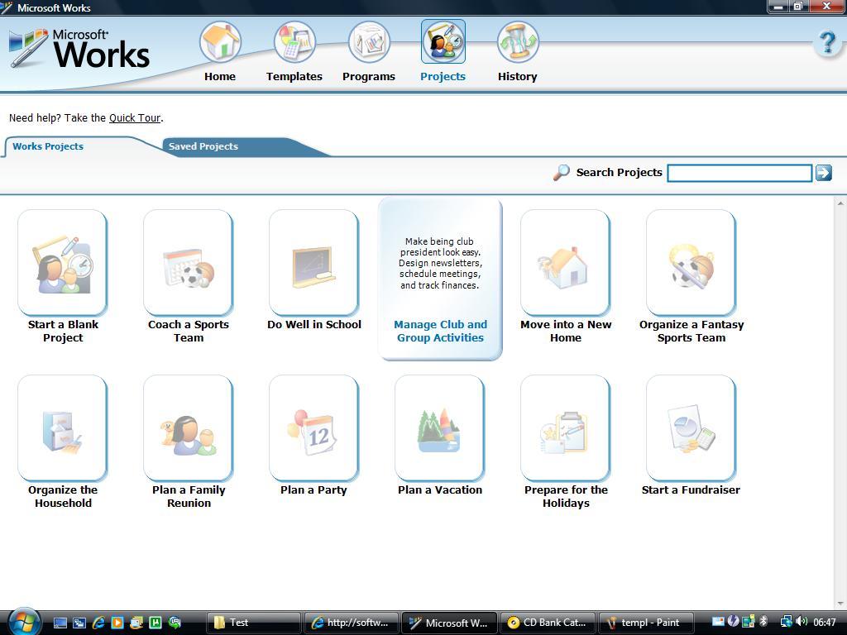Open the History hourglass icon

click(518, 42)
